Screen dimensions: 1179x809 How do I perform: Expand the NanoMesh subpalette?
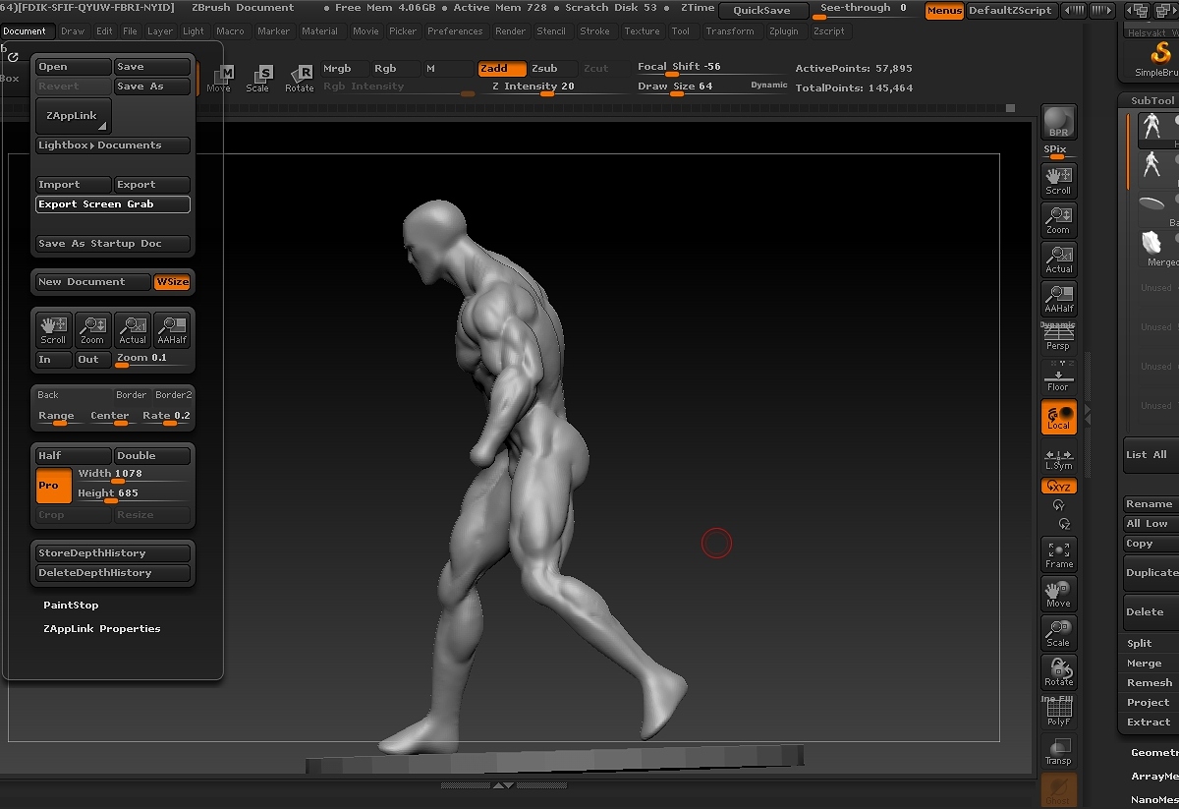pyautogui.click(x=1153, y=799)
